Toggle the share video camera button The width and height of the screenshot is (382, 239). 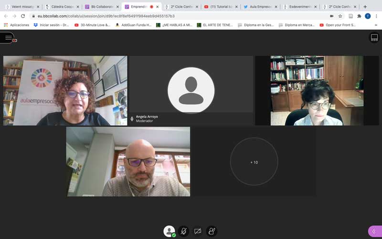[x=198, y=231]
